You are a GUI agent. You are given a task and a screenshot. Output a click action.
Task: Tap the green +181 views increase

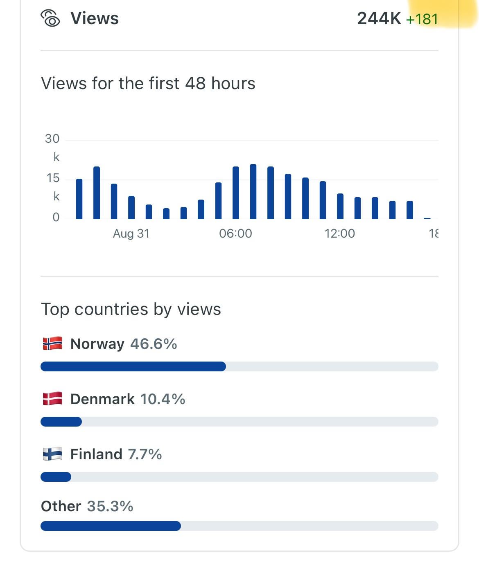click(x=422, y=19)
